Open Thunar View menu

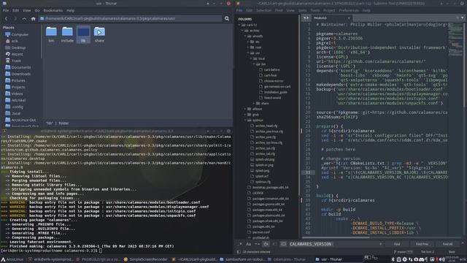pyautogui.click(x=27, y=10)
